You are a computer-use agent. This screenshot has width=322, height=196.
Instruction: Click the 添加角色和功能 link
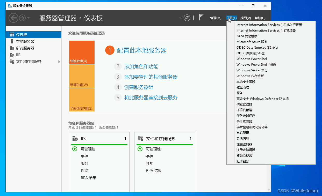click(141, 67)
